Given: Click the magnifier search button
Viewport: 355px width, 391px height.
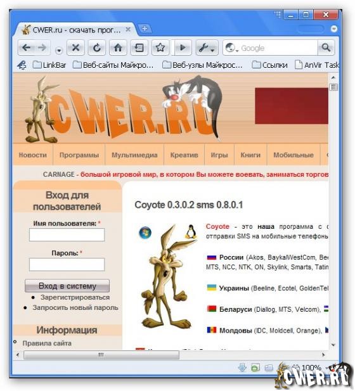Looking at the screenshot, I should click(326, 48).
